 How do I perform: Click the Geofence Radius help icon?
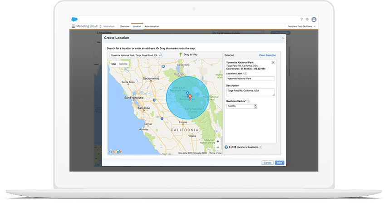pyautogui.click(x=248, y=101)
